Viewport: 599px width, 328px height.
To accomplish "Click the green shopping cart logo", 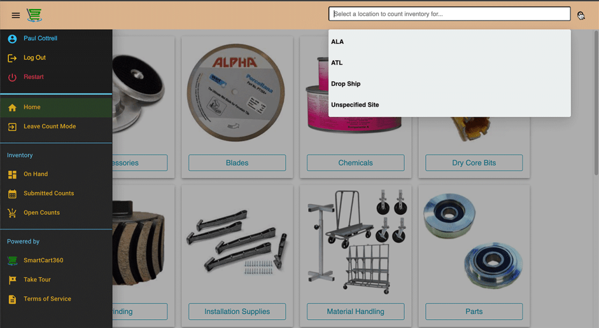I will (x=35, y=15).
